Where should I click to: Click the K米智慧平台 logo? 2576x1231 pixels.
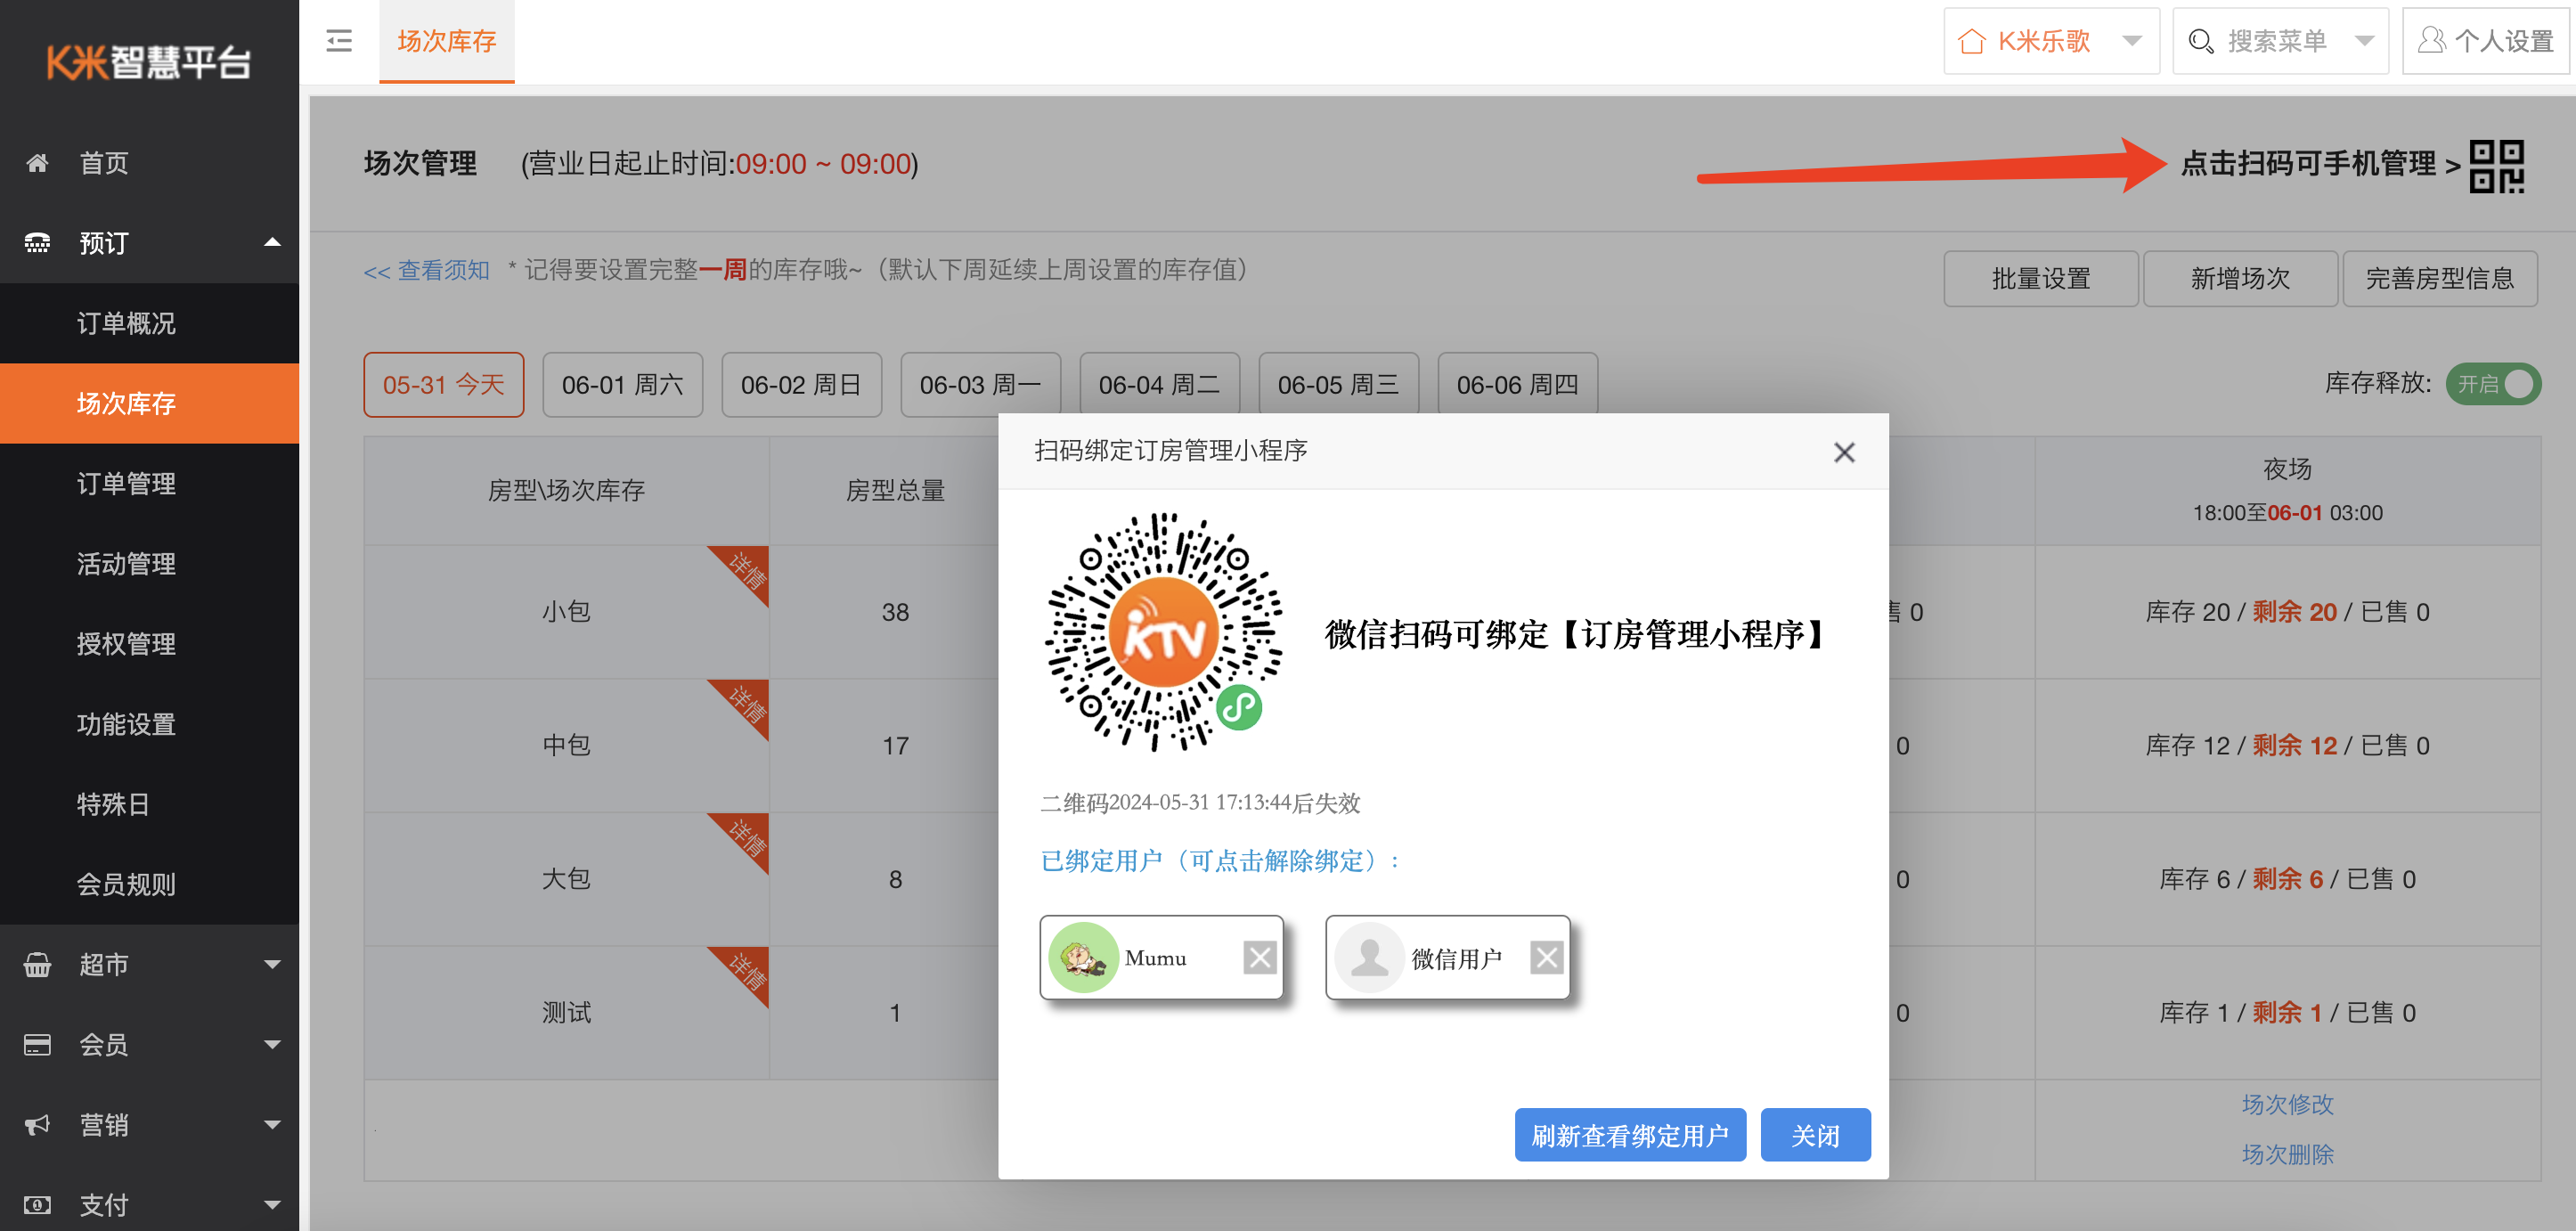click(x=149, y=62)
